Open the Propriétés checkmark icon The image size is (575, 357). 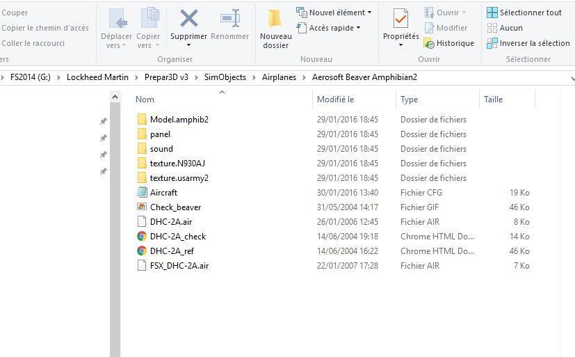(400, 18)
